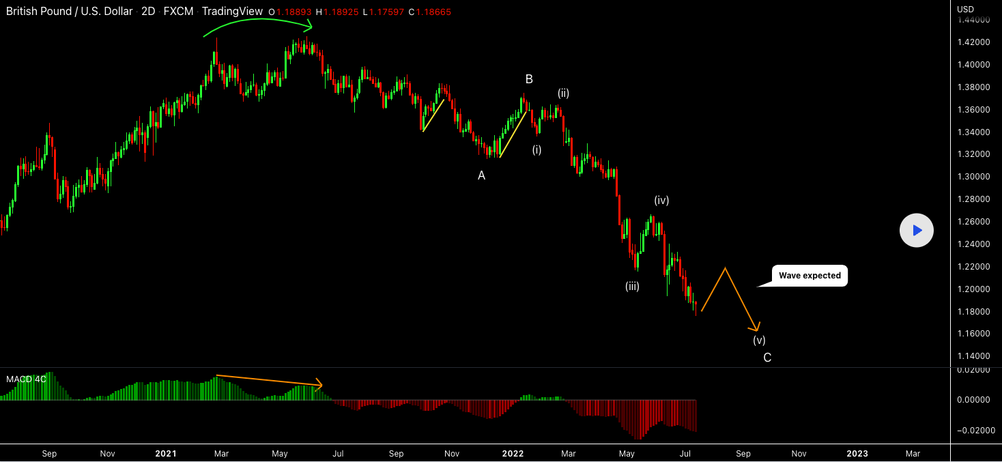Viewport: 1002px width, 462px height.
Task: Click the 'Jul' label after May 2022
Action: (x=686, y=453)
